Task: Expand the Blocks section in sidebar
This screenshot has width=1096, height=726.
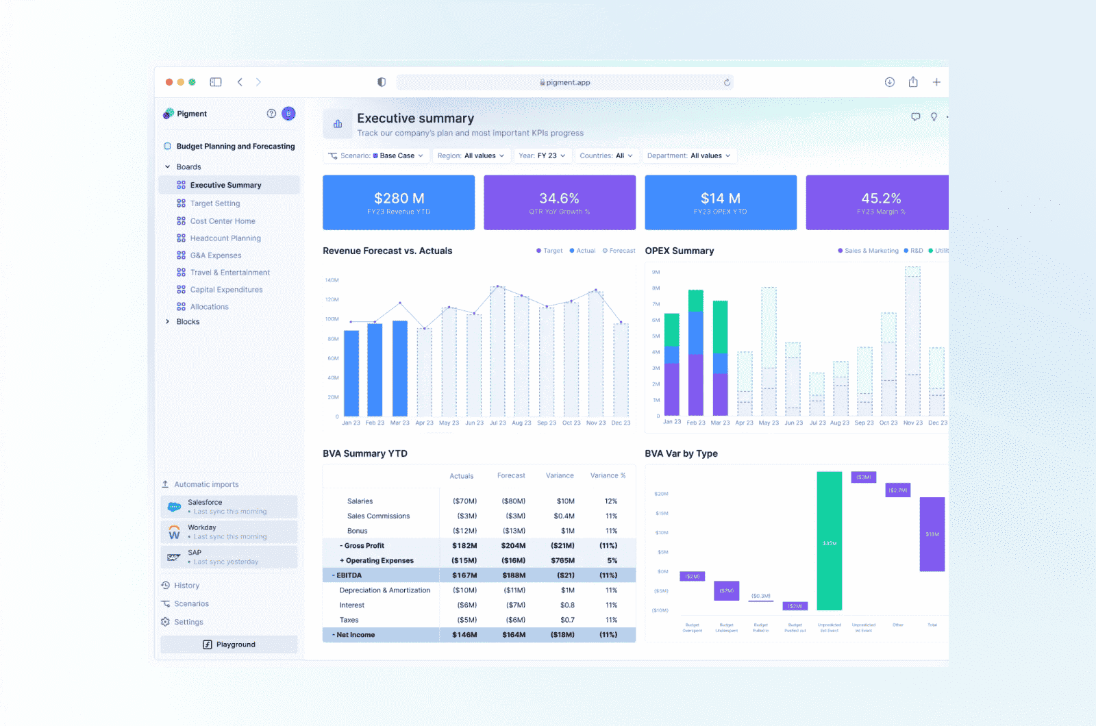Action: tap(187, 321)
